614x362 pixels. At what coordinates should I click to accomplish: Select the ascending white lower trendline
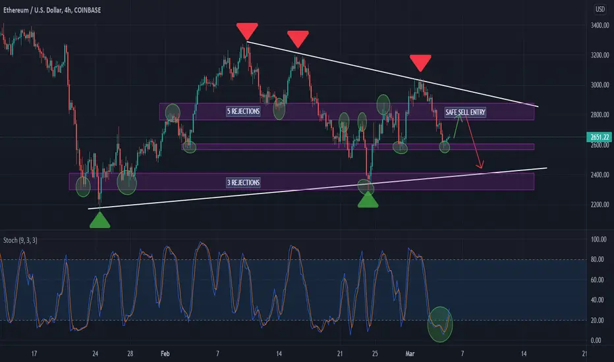coord(317,188)
